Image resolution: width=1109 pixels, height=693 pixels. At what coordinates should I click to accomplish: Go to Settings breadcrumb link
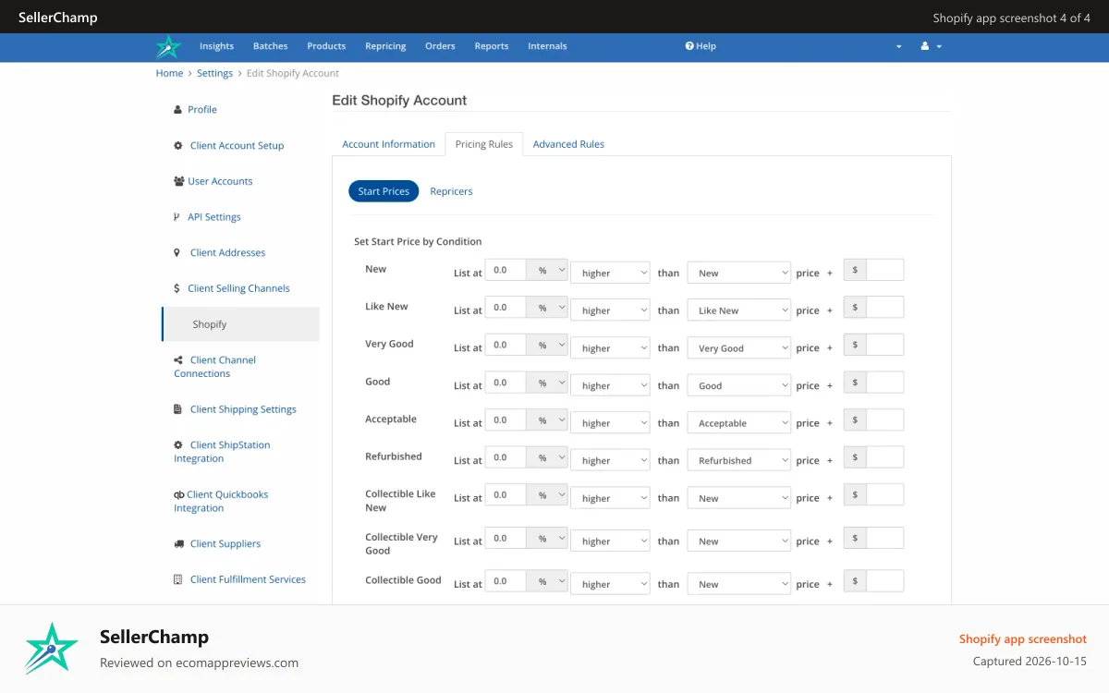point(214,73)
